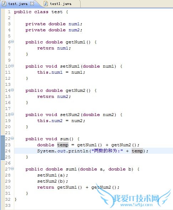
Task: Click the class name 'test' on line 1
Action: coord(57,12)
